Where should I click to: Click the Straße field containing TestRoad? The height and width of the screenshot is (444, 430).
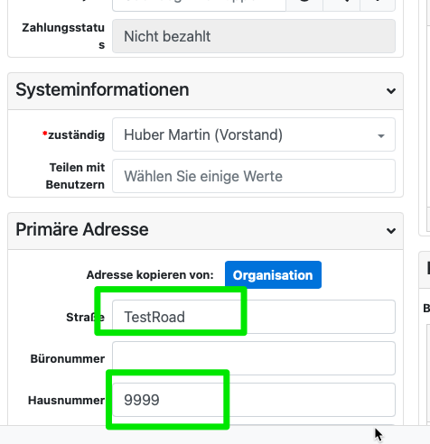(254, 317)
